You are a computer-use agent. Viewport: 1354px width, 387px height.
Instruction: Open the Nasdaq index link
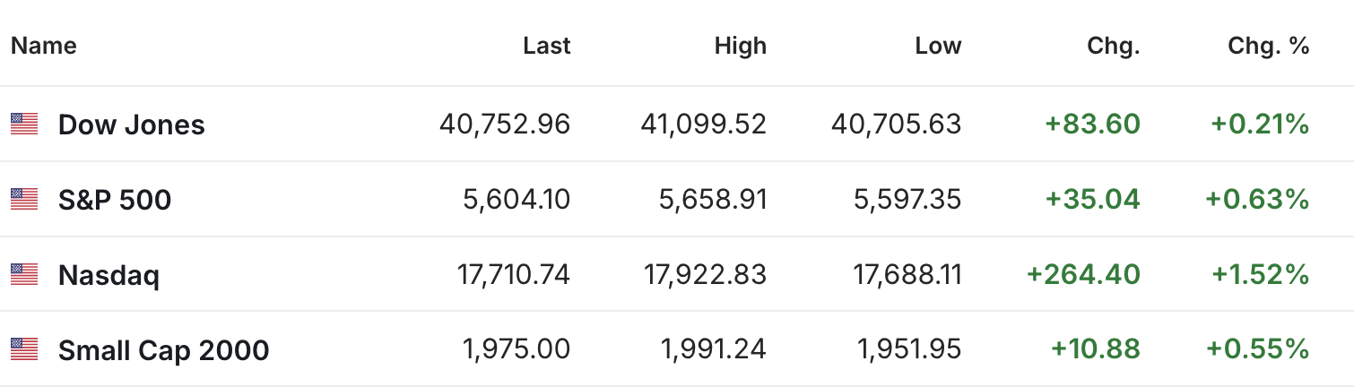[108, 275]
